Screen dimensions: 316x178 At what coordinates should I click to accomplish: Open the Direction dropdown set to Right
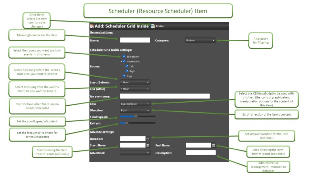click(135, 110)
